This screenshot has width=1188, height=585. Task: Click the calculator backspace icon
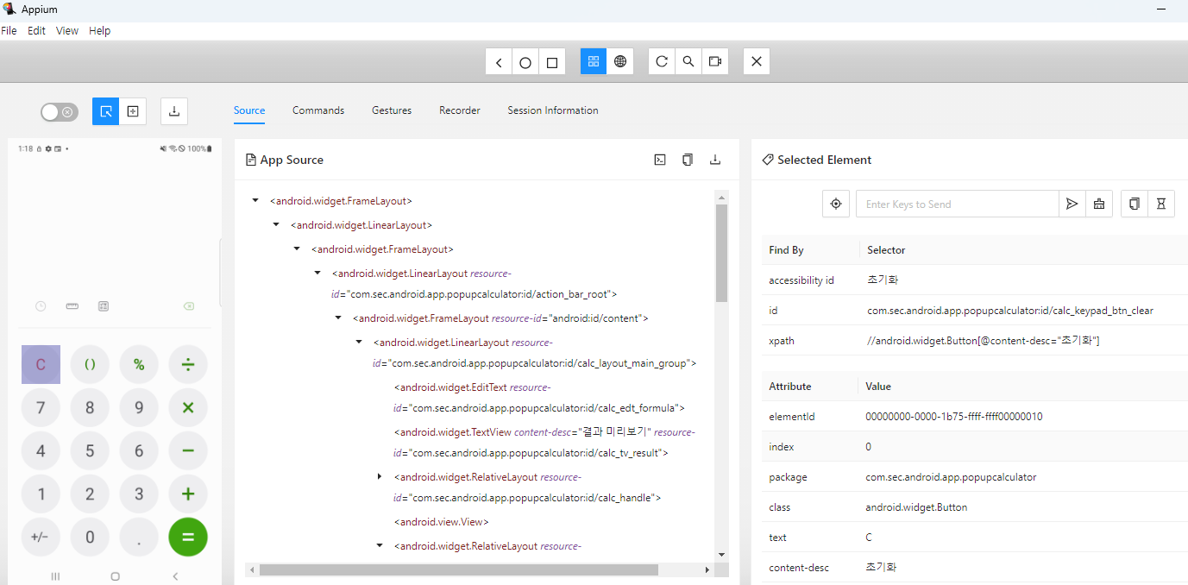click(189, 306)
